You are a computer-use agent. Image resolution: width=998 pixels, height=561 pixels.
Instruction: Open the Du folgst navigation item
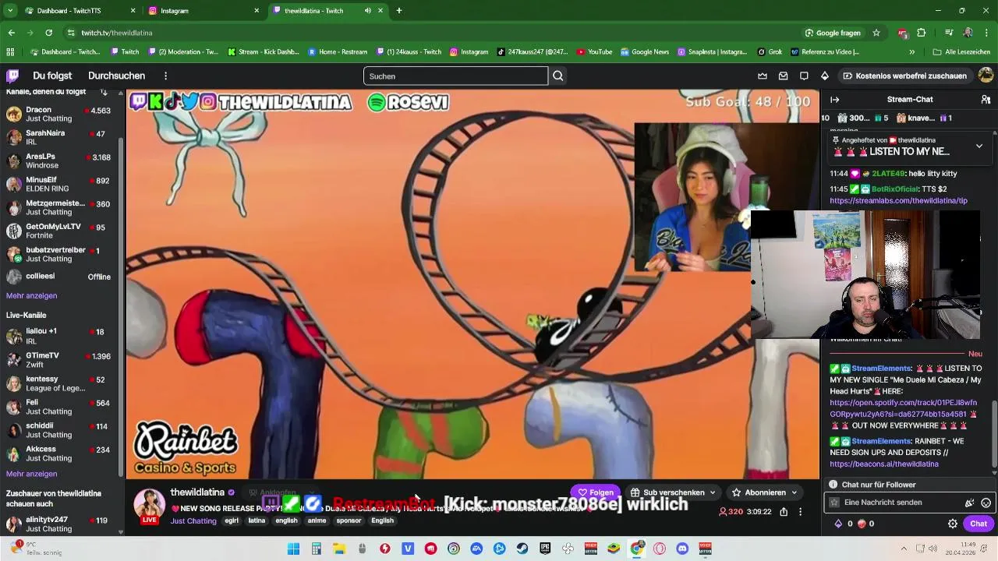52,76
